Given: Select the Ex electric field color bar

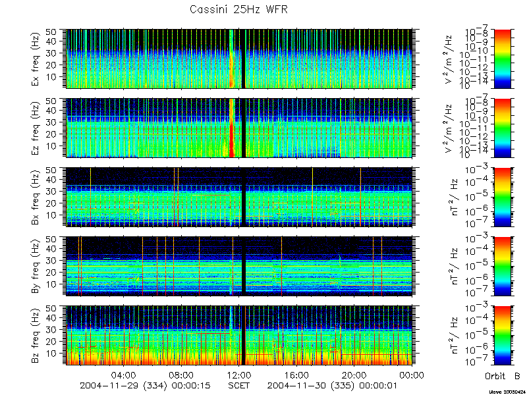Looking at the screenshot, I should coord(502,59).
